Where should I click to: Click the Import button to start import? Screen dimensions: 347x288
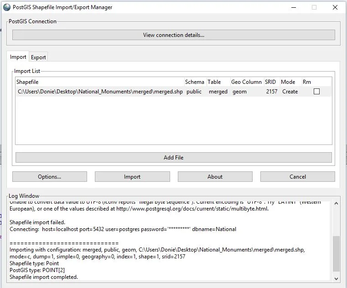point(132,177)
